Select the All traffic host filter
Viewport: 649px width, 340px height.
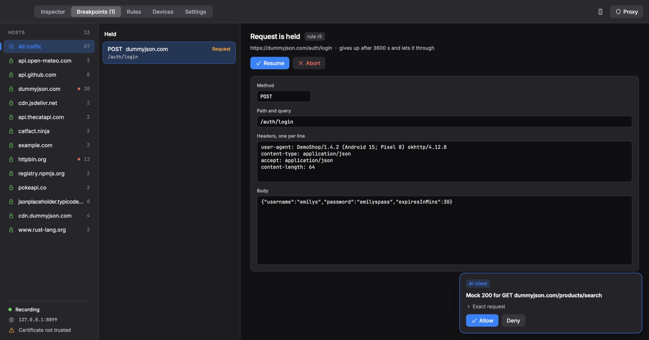[x=49, y=46]
